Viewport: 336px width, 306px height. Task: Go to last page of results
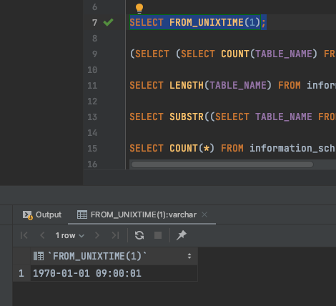(115, 235)
